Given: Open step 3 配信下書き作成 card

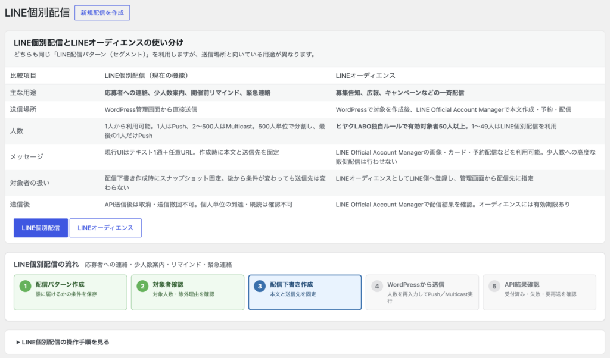Looking at the screenshot, I should click(305, 293).
